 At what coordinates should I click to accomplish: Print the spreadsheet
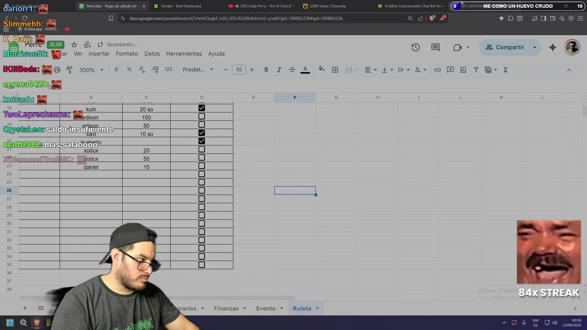coord(57,70)
